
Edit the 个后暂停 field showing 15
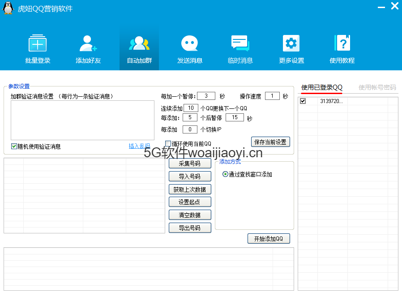click(x=235, y=117)
